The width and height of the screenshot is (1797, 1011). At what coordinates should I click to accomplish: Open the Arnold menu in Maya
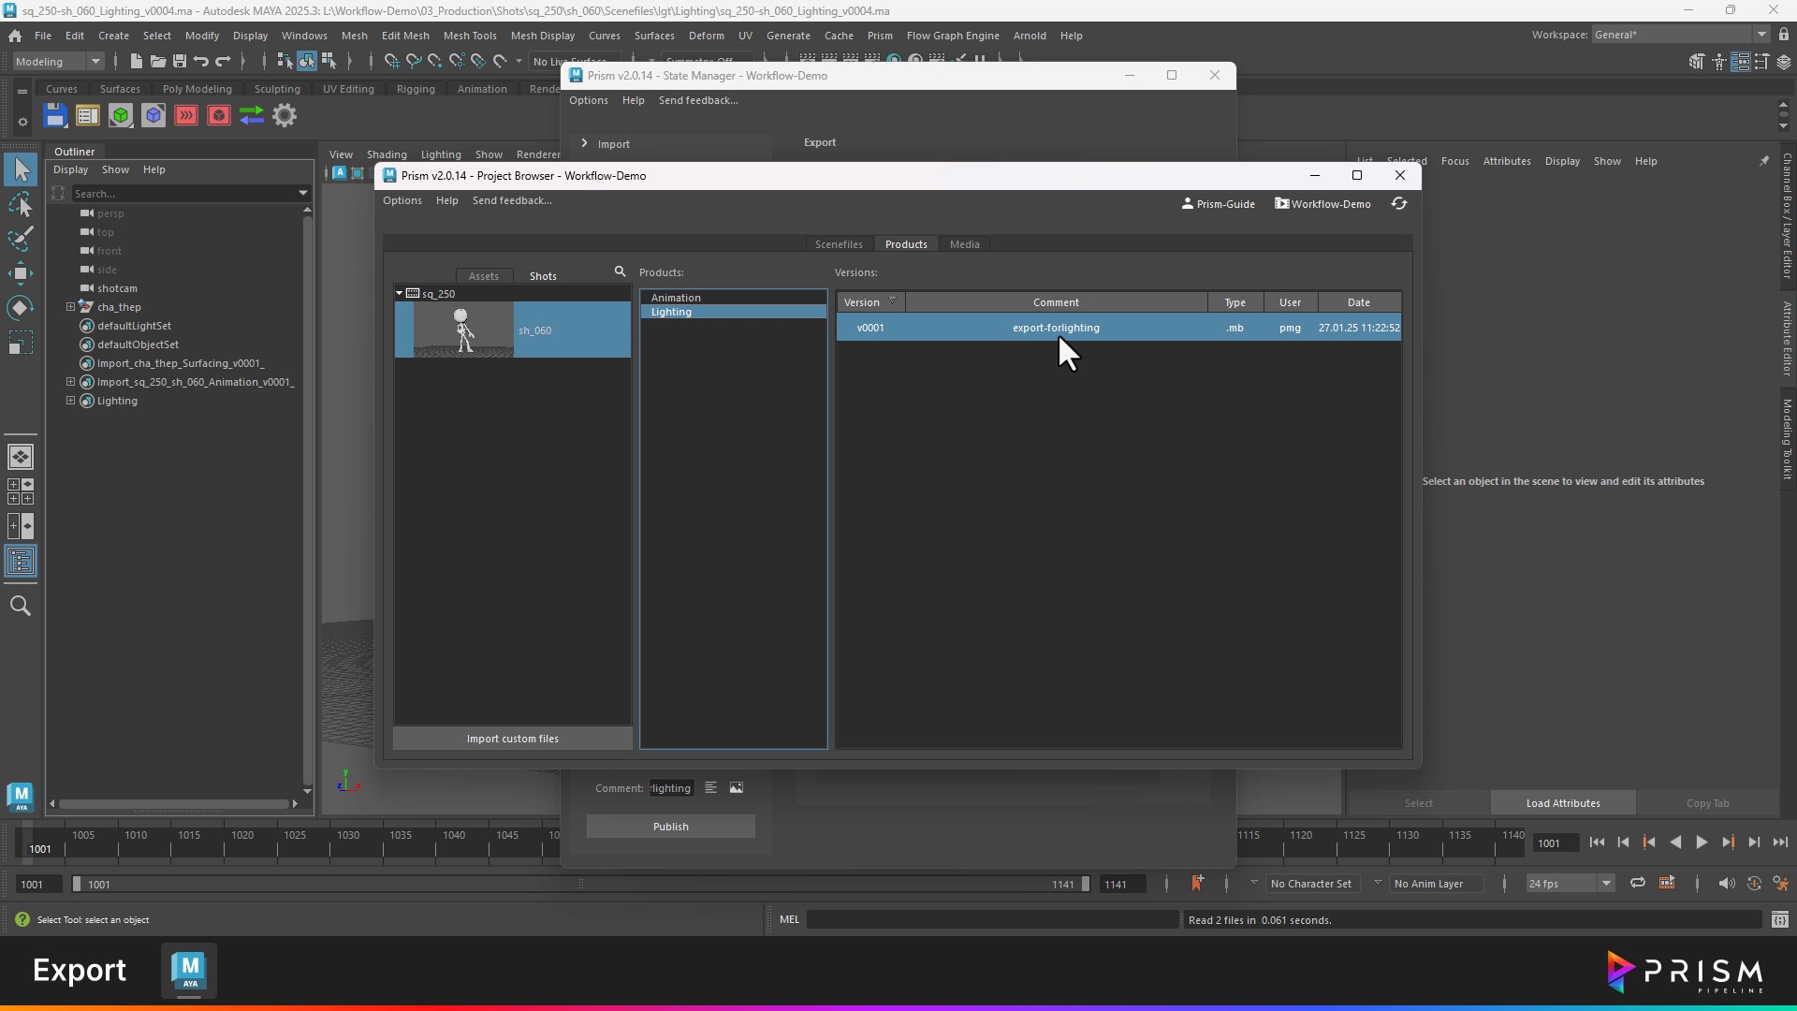[1030, 36]
